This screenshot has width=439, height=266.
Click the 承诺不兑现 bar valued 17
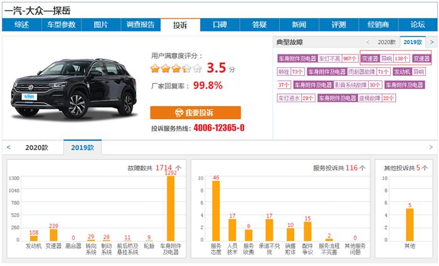coord(269,230)
